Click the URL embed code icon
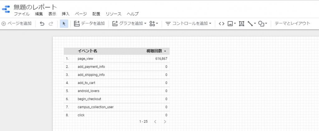This screenshot has height=131, width=319. pos(221,24)
